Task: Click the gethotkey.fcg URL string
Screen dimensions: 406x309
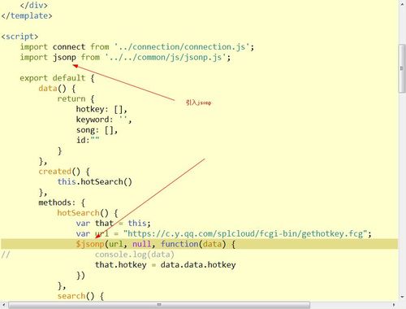Action: click(245, 233)
